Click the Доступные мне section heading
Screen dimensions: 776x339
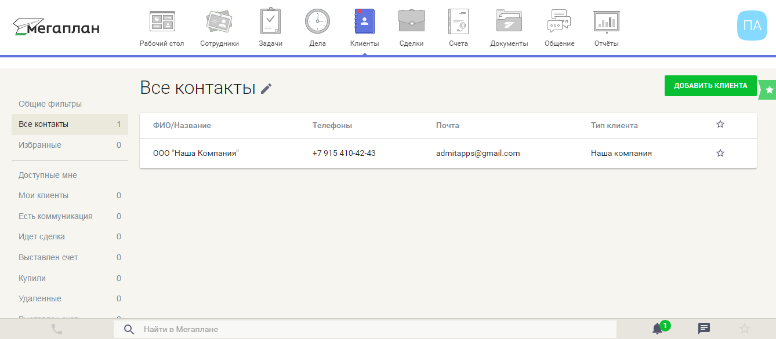point(48,175)
